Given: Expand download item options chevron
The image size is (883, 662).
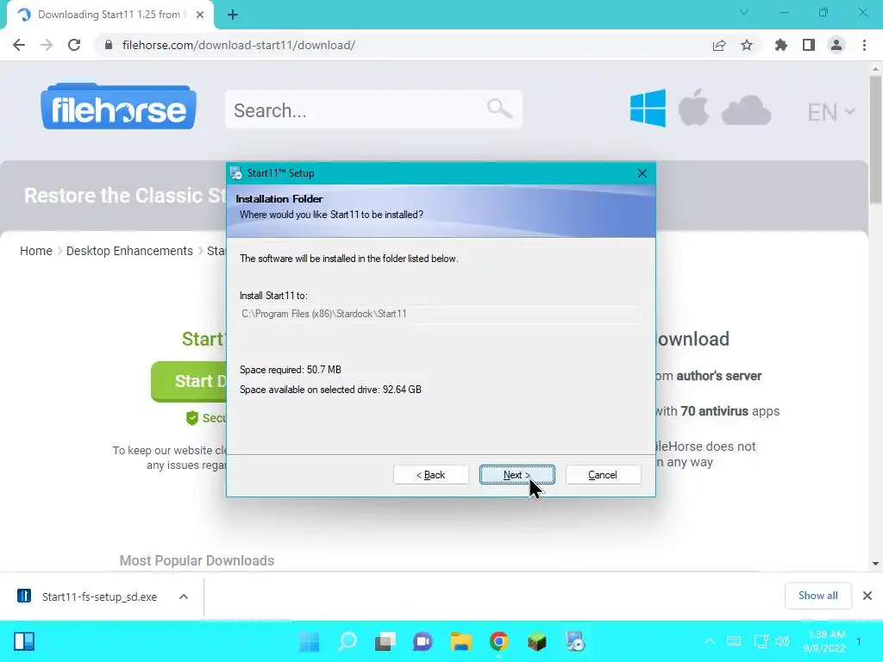Looking at the screenshot, I should click(x=184, y=596).
